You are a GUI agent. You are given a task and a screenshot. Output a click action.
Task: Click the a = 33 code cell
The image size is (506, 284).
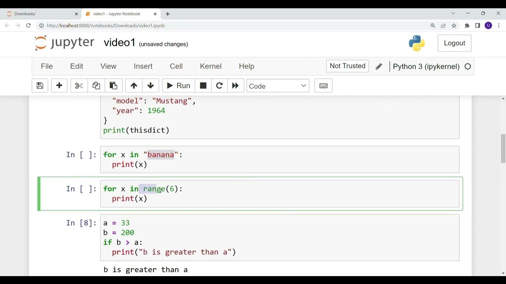coord(280,237)
